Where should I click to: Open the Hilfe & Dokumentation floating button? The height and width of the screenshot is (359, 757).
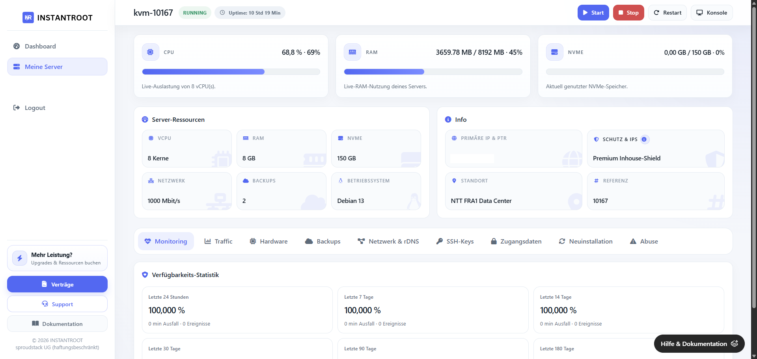(x=699, y=344)
